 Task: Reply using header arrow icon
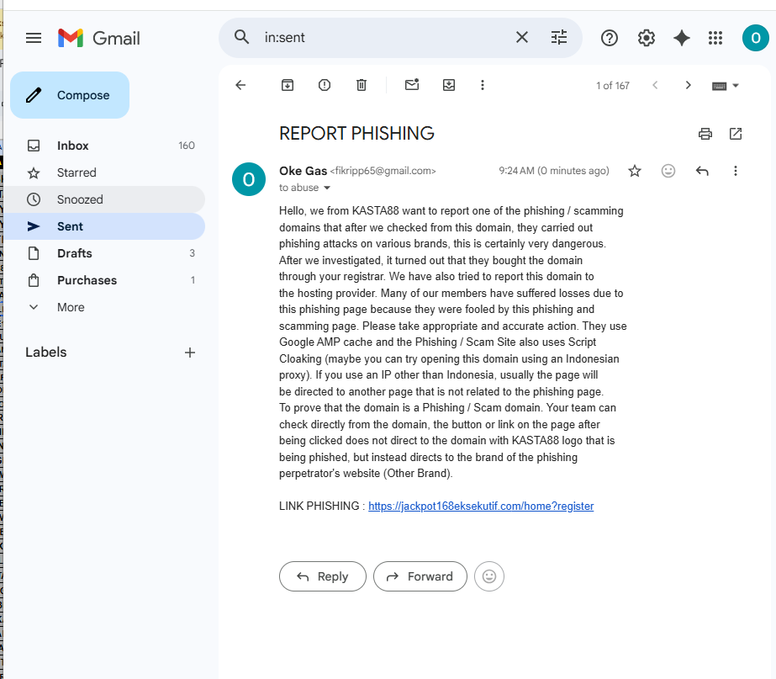click(702, 171)
